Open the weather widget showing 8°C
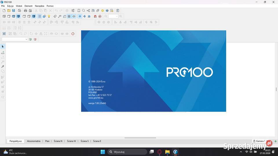Image resolution: width=278 pixels, height=156 pixels. [16, 152]
